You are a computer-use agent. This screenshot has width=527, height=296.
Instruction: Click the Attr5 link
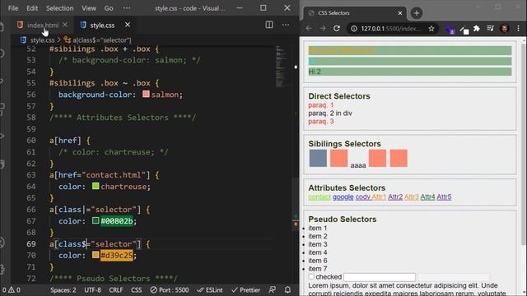point(444,197)
